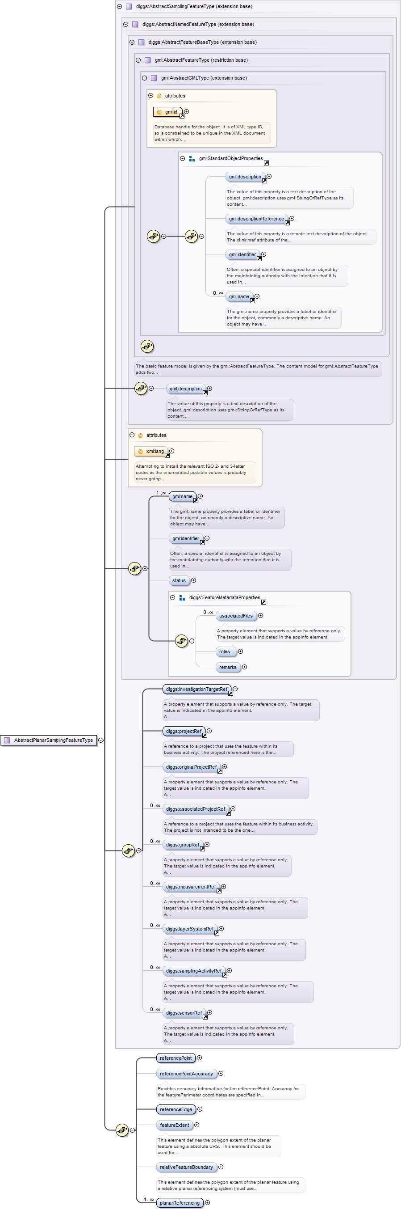
Task: Select the relativeFeatureBoundary element
Action: [186, 1167]
